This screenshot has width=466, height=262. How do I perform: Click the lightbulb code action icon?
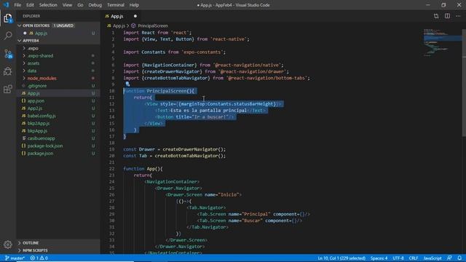click(x=127, y=84)
